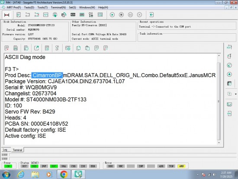238x179 pixels.
Task: Open the Tools(T) menu
Action: (42, 7)
